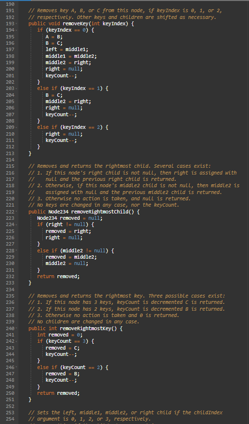The image size is (249, 424).
Task: Collapse removeRightmostChild method at line 222
Action: coord(17,211)
